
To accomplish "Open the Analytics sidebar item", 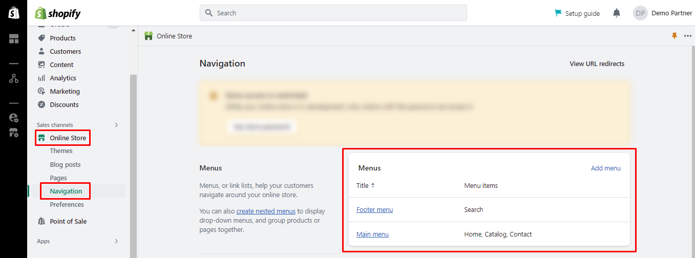I will click(62, 78).
